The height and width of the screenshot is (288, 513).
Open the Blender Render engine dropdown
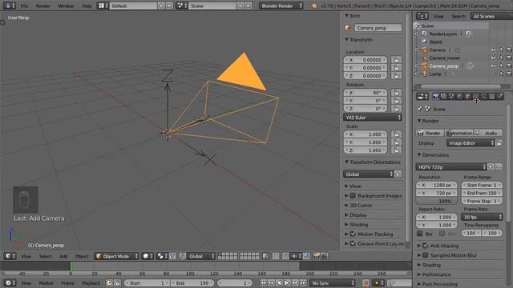click(281, 6)
